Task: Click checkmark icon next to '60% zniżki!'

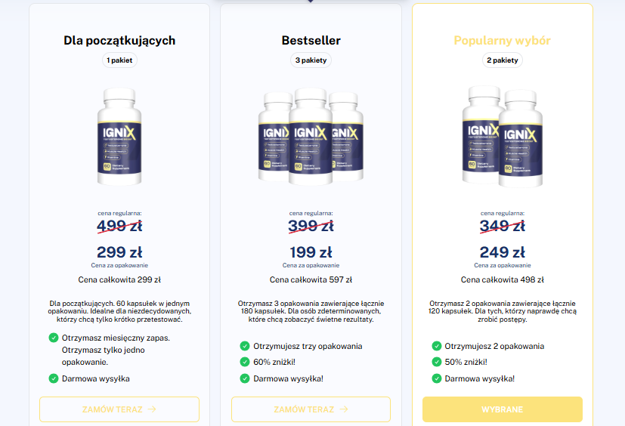Action: [x=244, y=362]
